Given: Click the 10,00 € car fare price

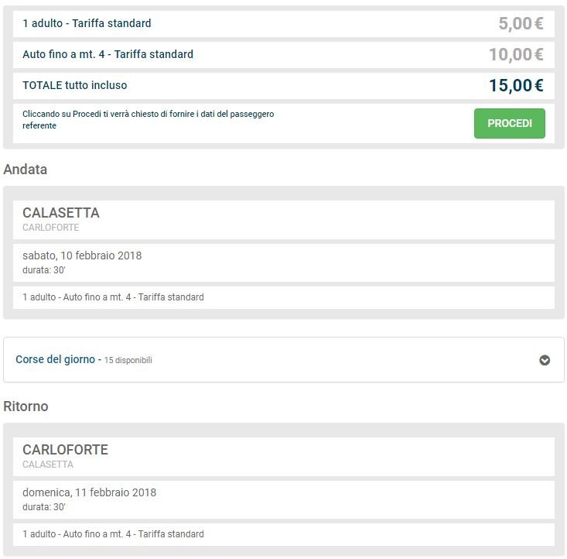Looking at the screenshot, I should [516, 55].
